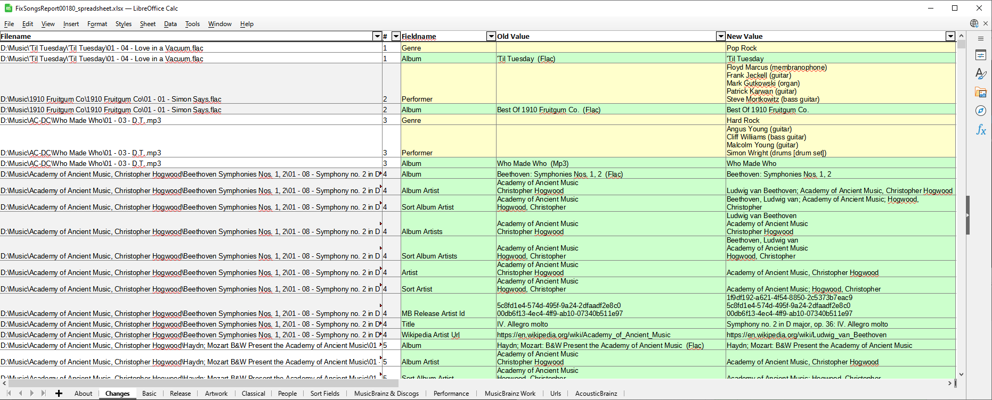The image size is (992, 400).
Task: Switch to the Classical sheet tab
Action: (253, 394)
